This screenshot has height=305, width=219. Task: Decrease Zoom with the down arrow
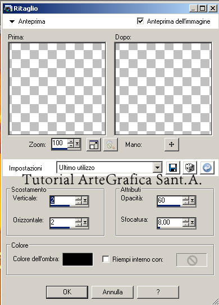click(71, 146)
